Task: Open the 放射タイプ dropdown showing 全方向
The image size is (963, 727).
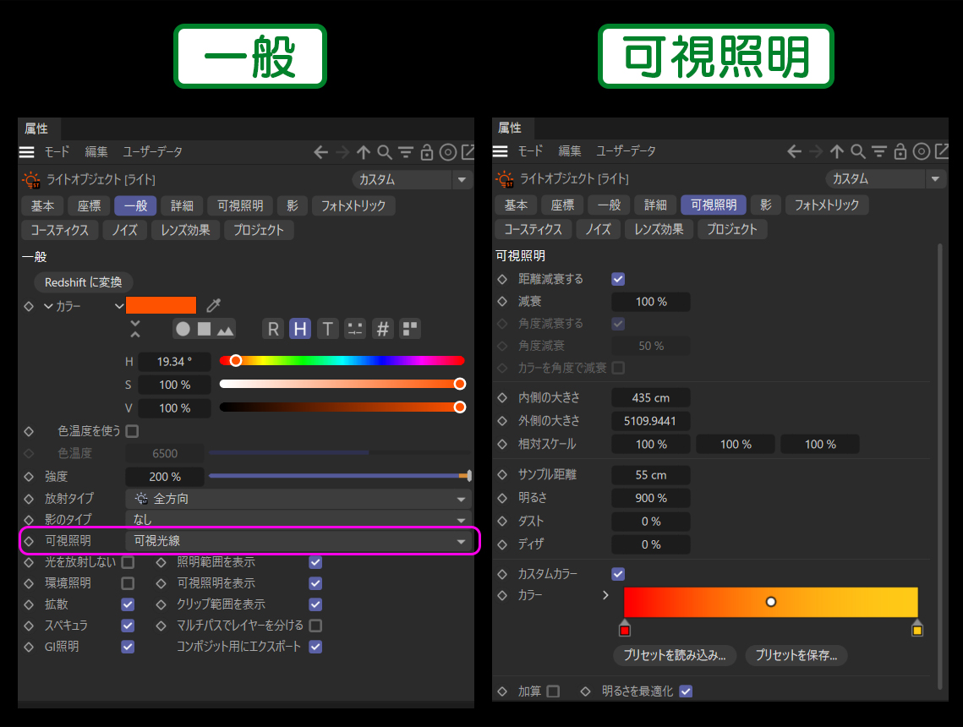Action: pyautogui.click(x=299, y=499)
